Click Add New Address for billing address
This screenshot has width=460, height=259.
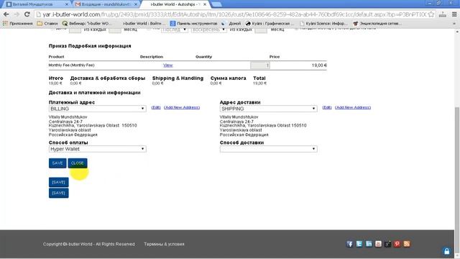coord(182,107)
